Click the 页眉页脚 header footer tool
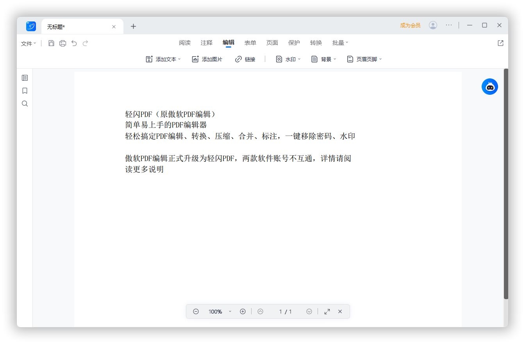Screen dimensions: 525x344 (362, 59)
